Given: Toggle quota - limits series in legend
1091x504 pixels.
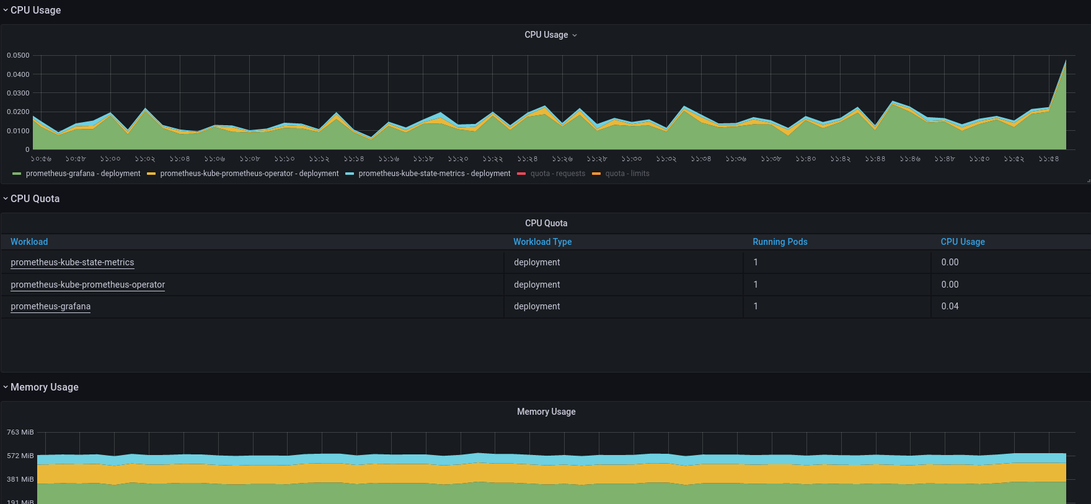Looking at the screenshot, I should click(627, 174).
